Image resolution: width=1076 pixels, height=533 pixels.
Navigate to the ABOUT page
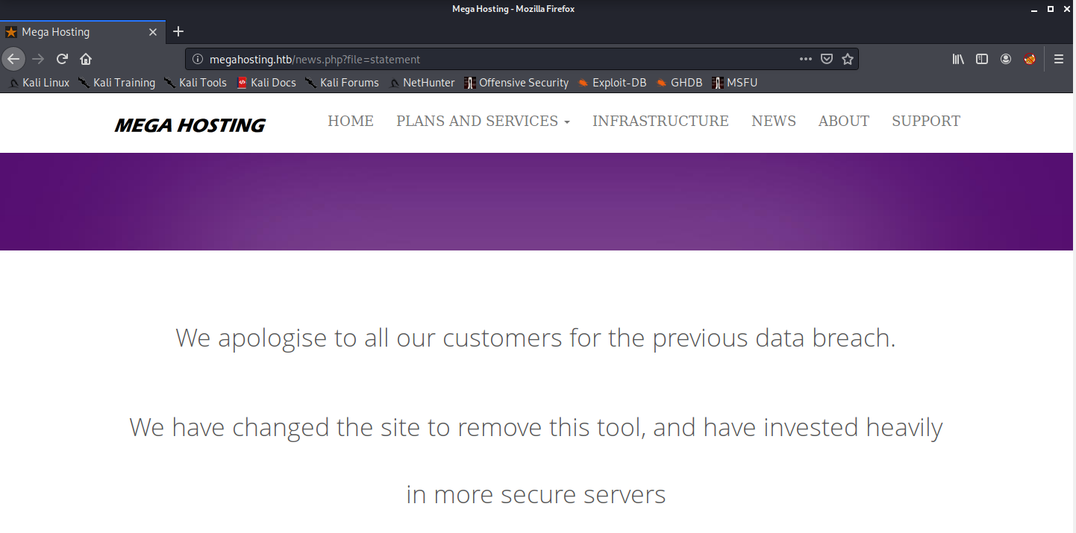point(844,121)
